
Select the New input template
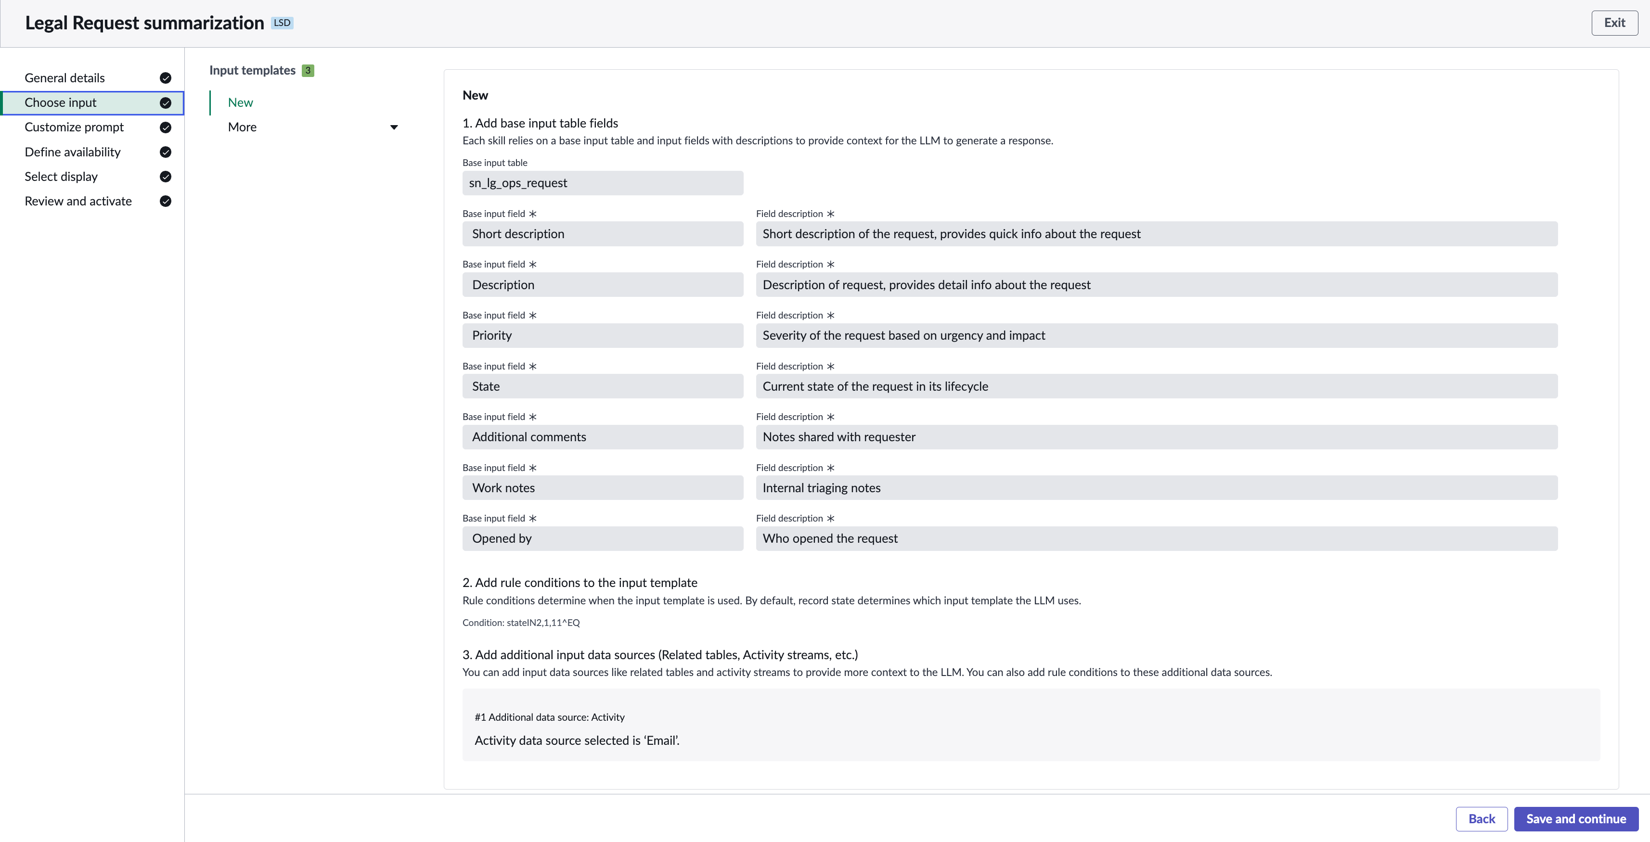[241, 102]
